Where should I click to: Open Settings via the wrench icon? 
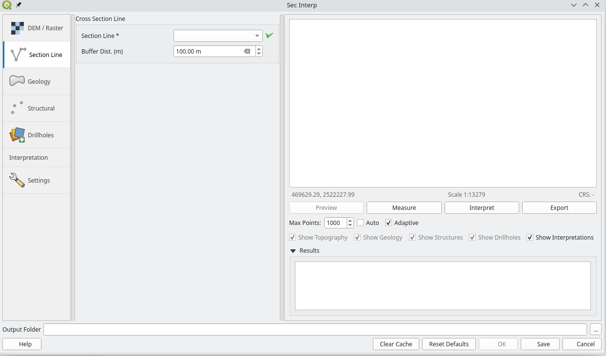(17, 180)
